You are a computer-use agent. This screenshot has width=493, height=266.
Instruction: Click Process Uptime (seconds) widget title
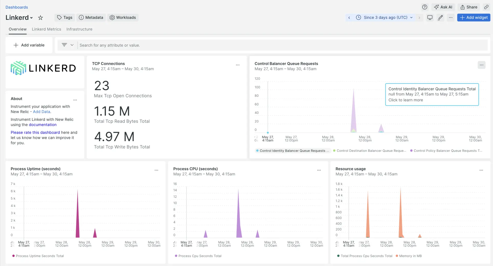click(36, 169)
